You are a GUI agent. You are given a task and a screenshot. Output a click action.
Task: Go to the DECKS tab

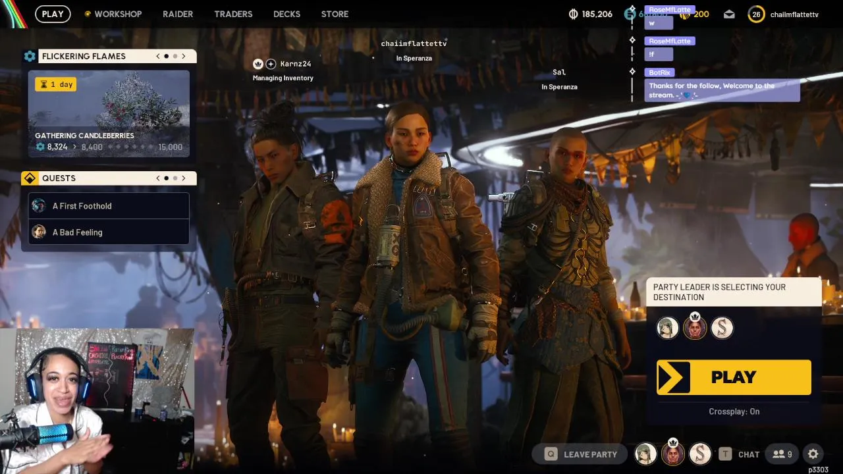coord(286,14)
